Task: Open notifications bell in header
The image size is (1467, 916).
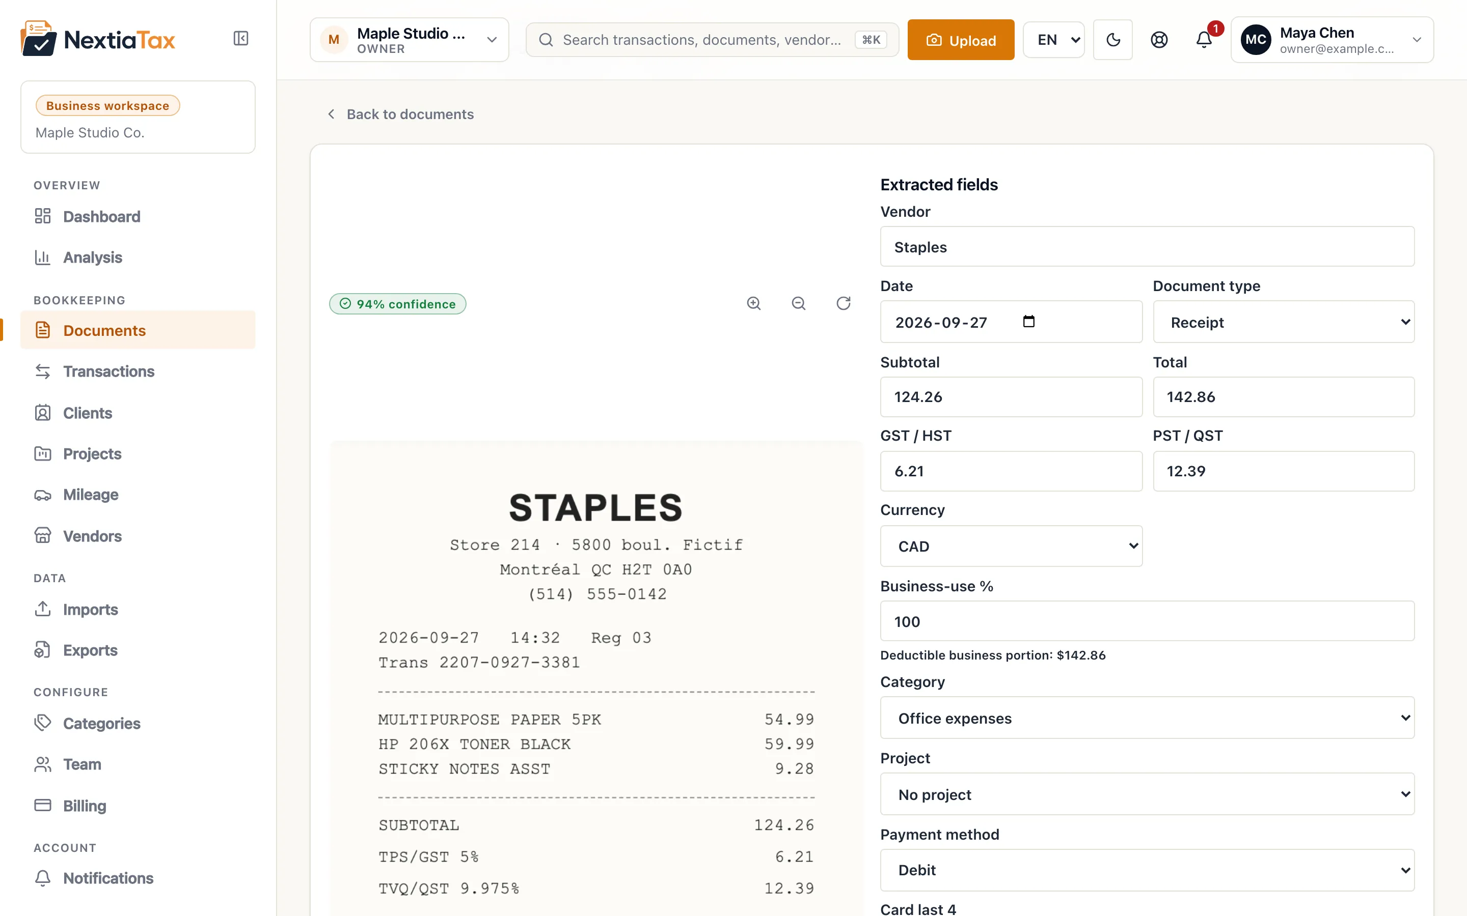Action: (x=1204, y=40)
